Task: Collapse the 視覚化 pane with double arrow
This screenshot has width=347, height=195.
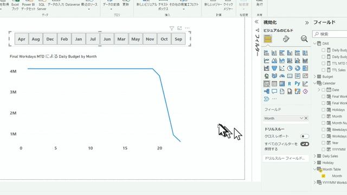Action: (x=307, y=23)
